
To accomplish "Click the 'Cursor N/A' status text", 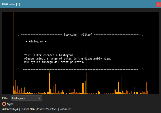I will click(28, 109).
